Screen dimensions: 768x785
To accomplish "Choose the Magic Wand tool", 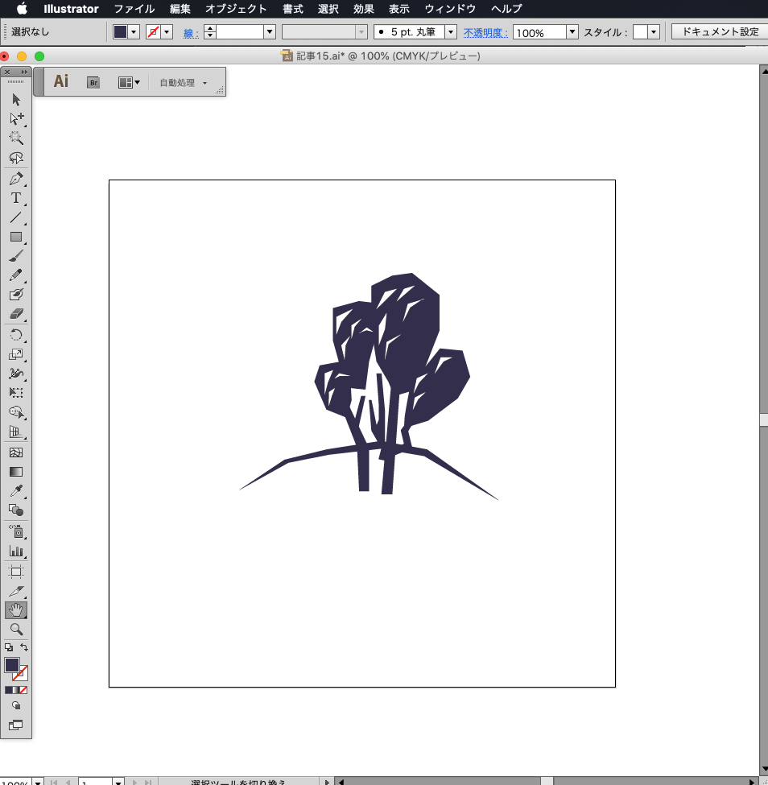I will pyautogui.click(x=15, y=138).
